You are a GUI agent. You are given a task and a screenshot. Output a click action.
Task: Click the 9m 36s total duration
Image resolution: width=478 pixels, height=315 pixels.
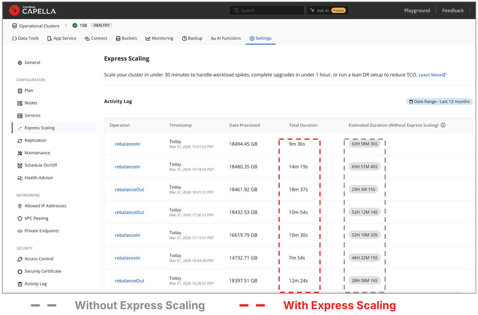click(x=297, y=144)
